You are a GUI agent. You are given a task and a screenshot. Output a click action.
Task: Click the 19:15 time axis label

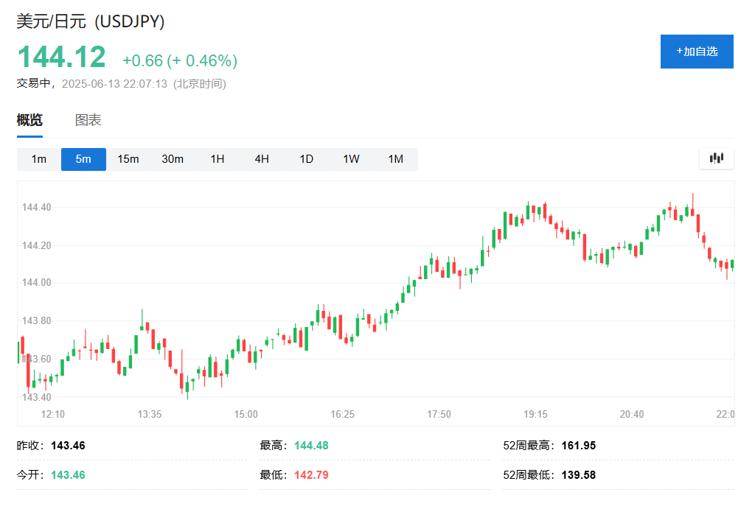pyautogui.click(x=535, y=414)
